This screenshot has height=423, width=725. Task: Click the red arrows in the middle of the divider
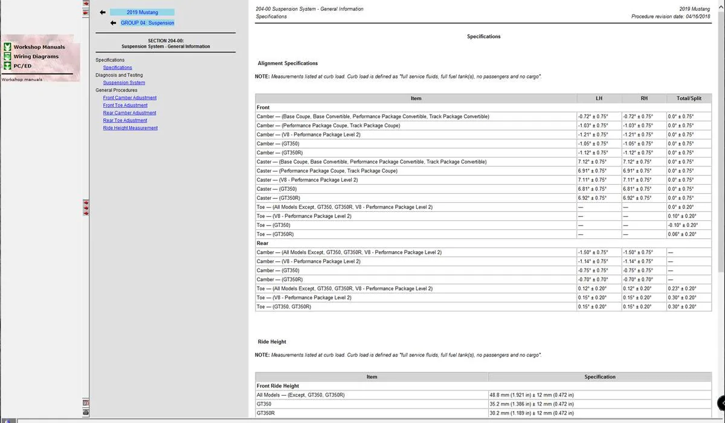click(86, 208)
